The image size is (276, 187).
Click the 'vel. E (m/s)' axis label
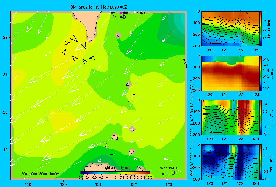[x=271, y=163]
